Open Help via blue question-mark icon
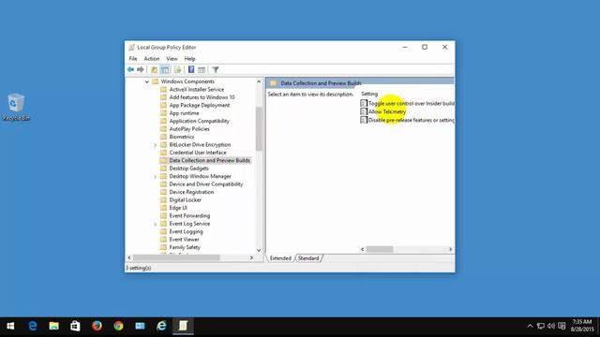600x337 pixels. point(191,69)
